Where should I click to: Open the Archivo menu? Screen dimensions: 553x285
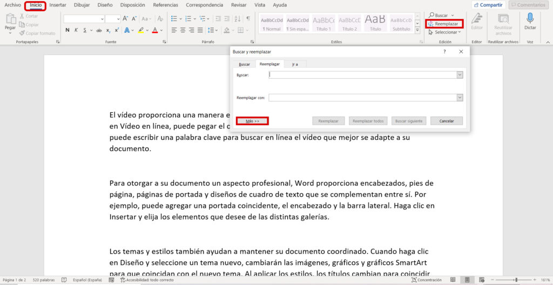coord(13,5)
